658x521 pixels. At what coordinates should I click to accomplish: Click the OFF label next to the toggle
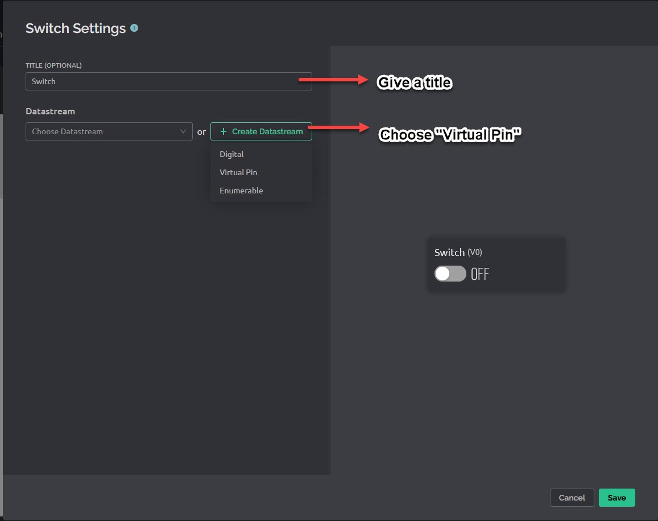[x=480, y=275]
